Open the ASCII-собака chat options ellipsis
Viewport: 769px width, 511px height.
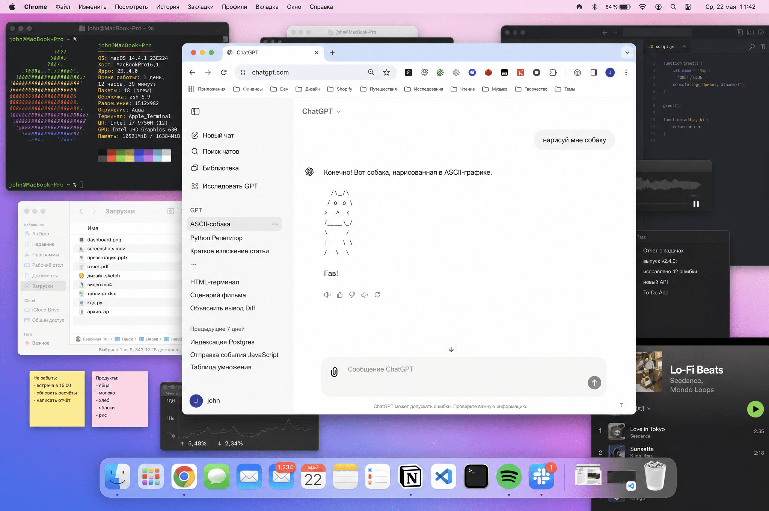275,224
